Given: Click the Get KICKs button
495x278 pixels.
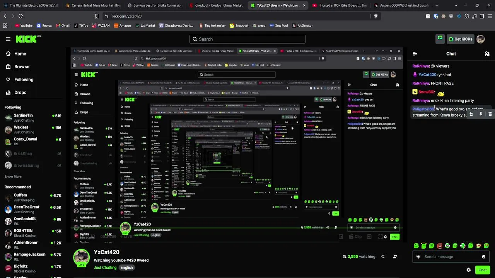Looking at the screenshot, I should coord(460,39).
